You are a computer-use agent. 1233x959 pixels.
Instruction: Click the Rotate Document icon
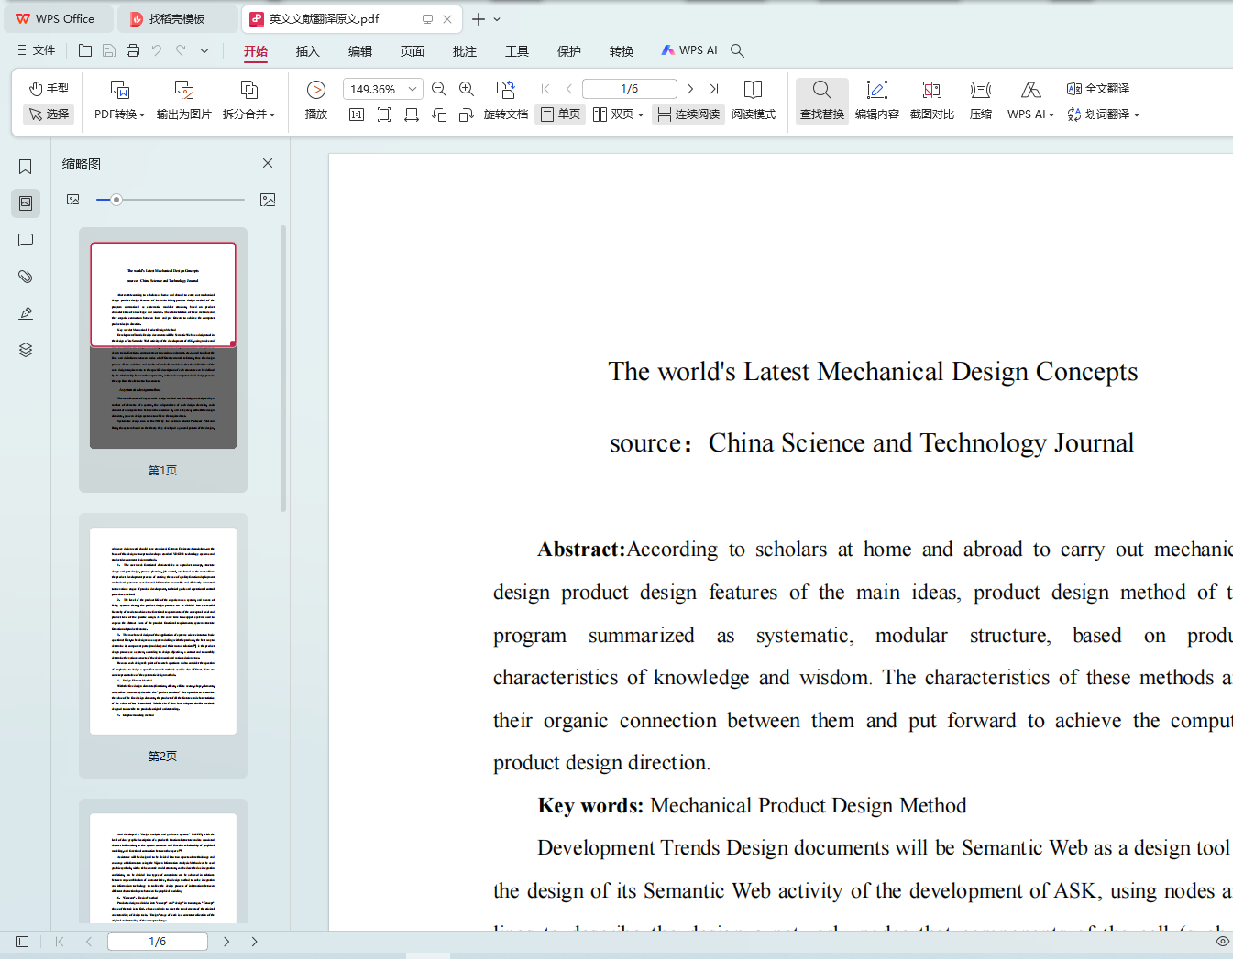tap(505, 90)
